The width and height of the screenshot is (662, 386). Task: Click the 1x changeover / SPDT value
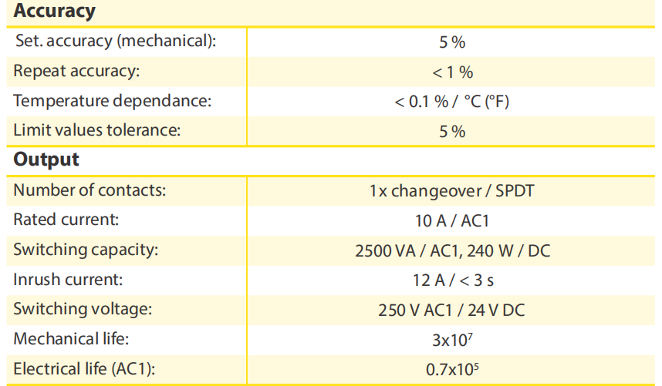click(x=451, y=191)
